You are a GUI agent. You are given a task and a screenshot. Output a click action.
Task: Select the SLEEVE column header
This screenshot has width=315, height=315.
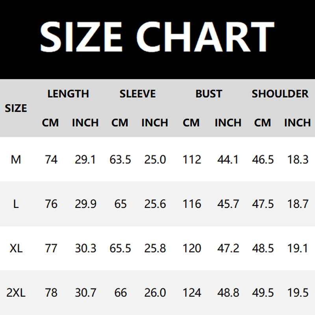click(x=137, y=94)
